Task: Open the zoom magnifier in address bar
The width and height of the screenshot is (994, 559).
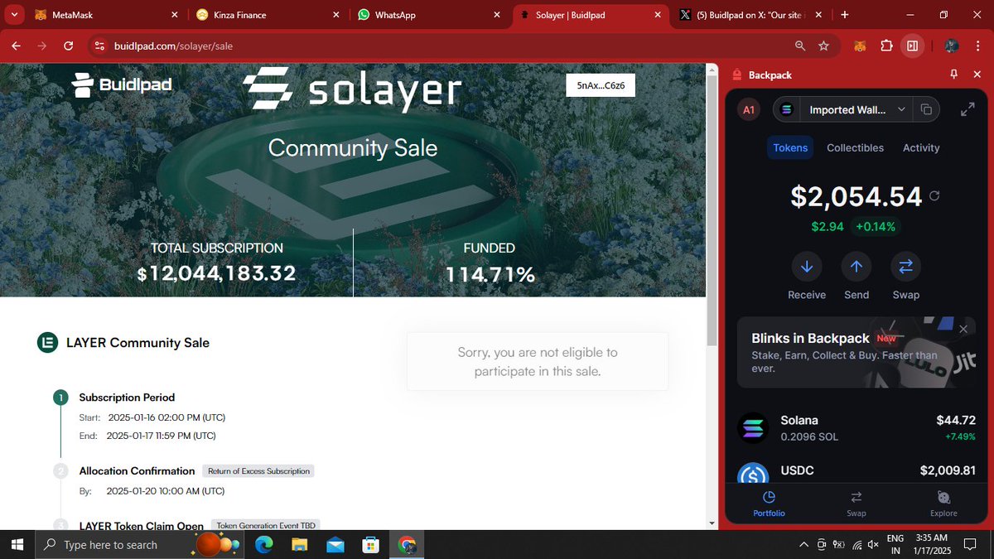Action: pos(800,46)
